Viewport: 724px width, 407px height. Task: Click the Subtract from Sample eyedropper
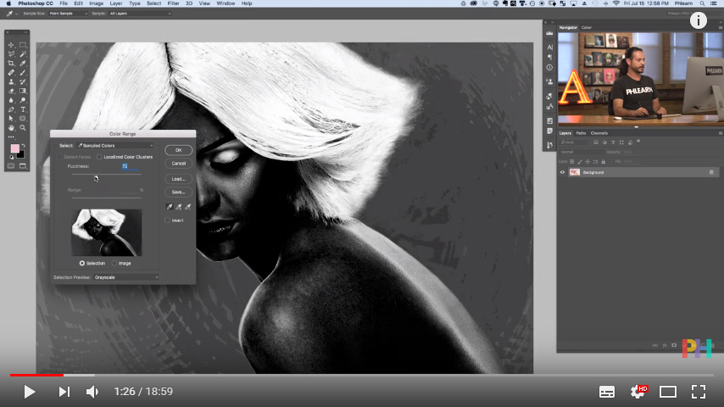click(187, 206)
